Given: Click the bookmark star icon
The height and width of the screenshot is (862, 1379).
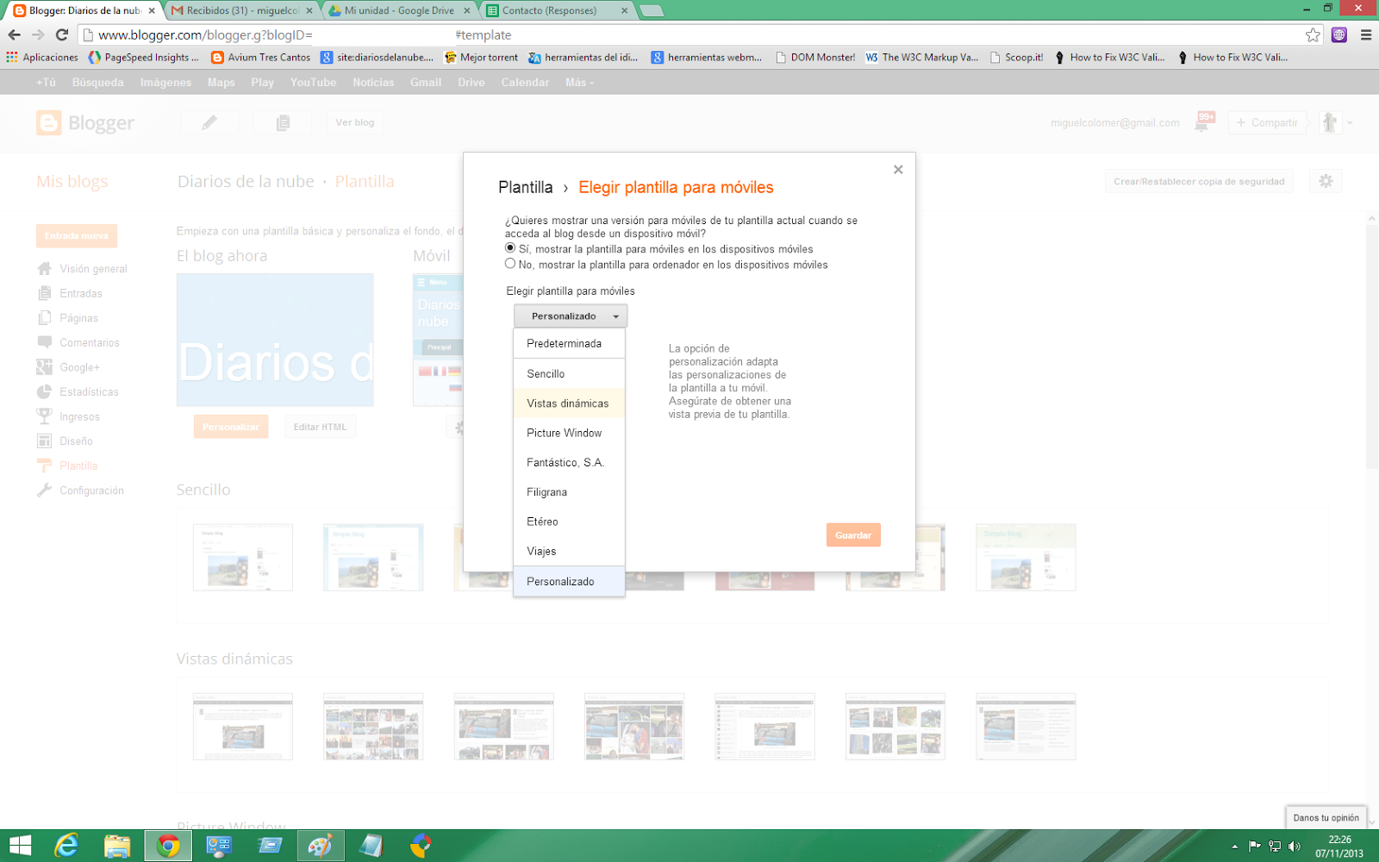Looking at the screenshot, I should tap(1313, 34).
